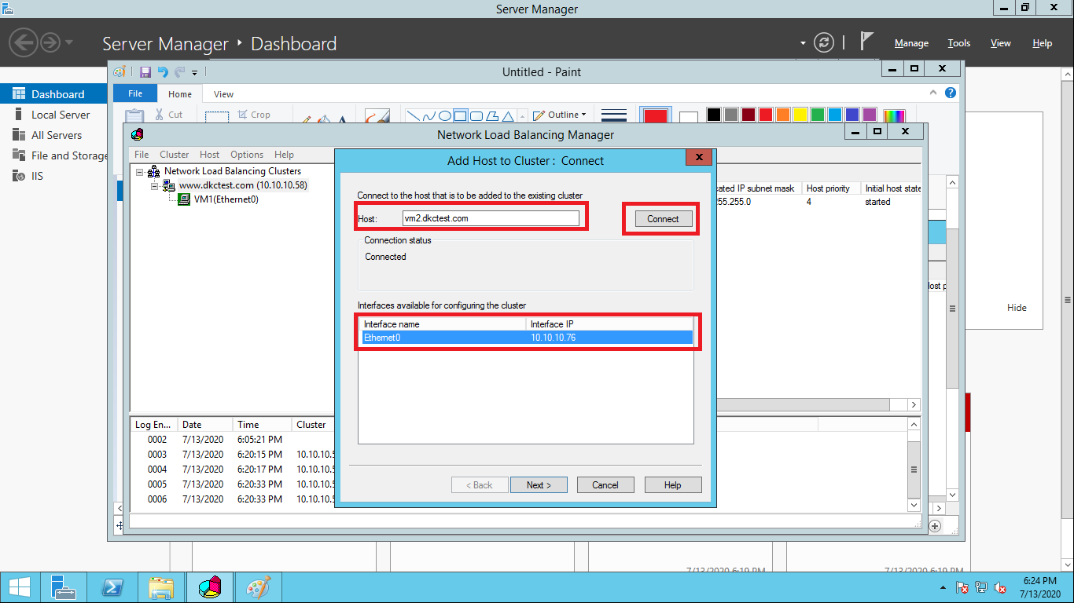
Task: Click the Cut scissors in Paint
Action: click(159, 115)
